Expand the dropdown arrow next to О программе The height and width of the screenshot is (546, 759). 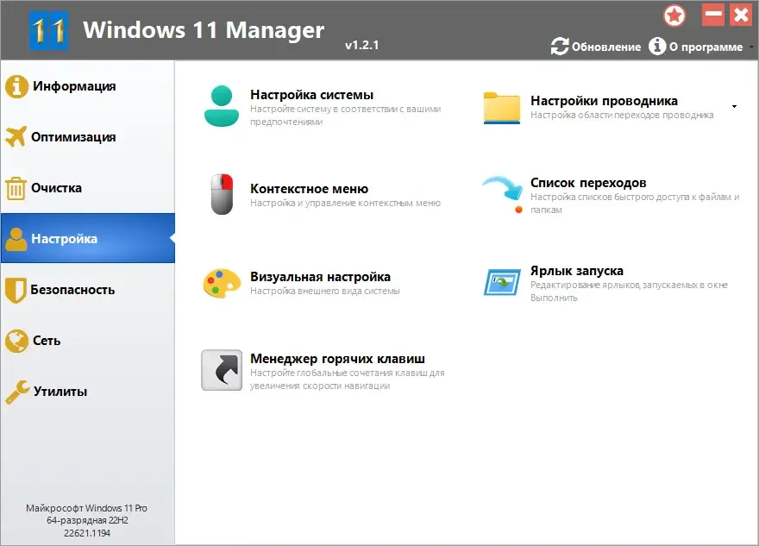coord(750,47)
